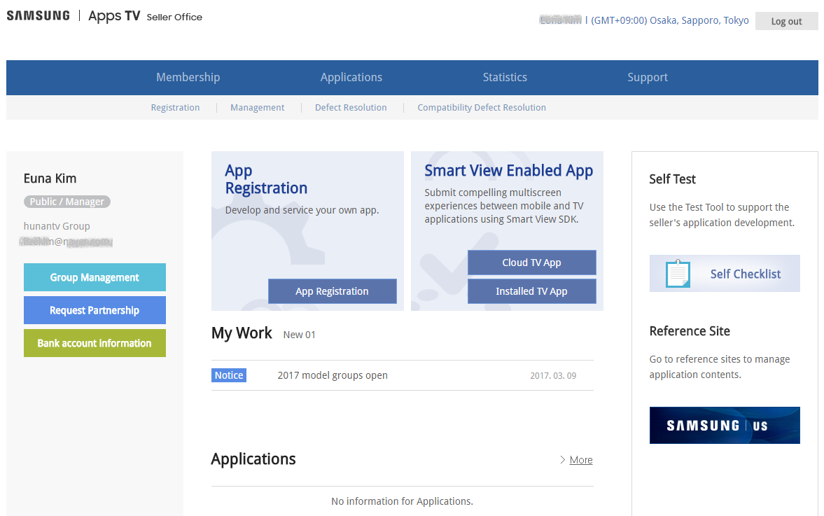Open Bank account information
824x516 pixels.
coord(95,343)
